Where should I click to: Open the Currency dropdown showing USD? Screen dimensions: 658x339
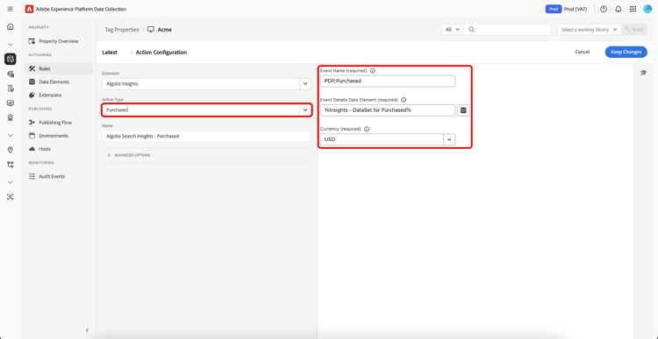click(387, 139)
